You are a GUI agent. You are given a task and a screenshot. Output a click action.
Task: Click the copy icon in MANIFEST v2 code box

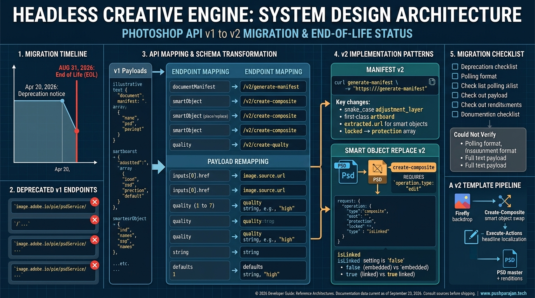click(x=432, y=82)
